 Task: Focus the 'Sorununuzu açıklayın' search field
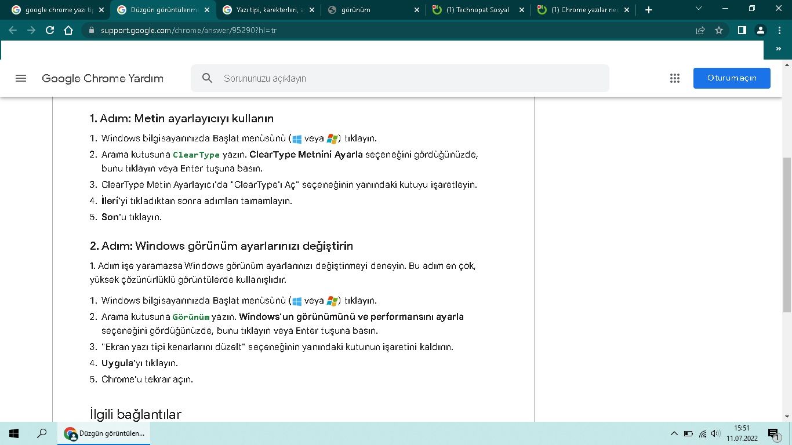pos(400,78)
